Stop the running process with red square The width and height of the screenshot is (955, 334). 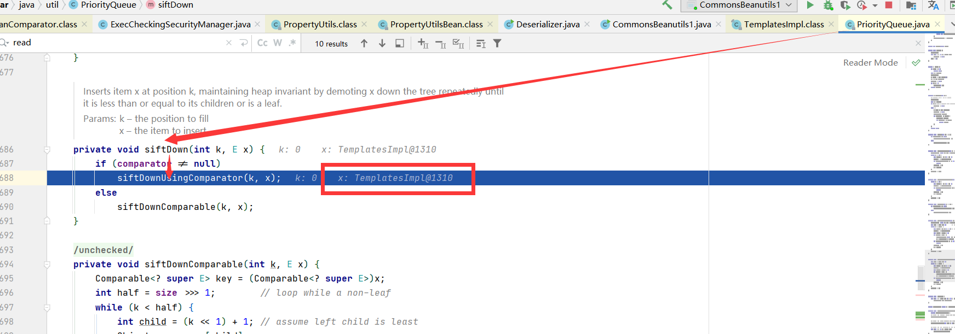point(889,5)
